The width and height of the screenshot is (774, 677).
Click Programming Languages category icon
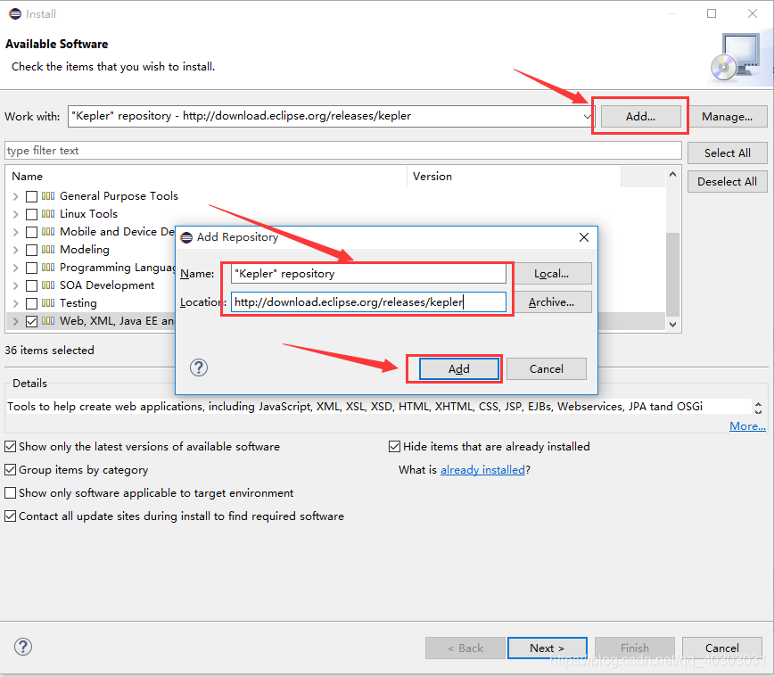(x=48, y=268)
